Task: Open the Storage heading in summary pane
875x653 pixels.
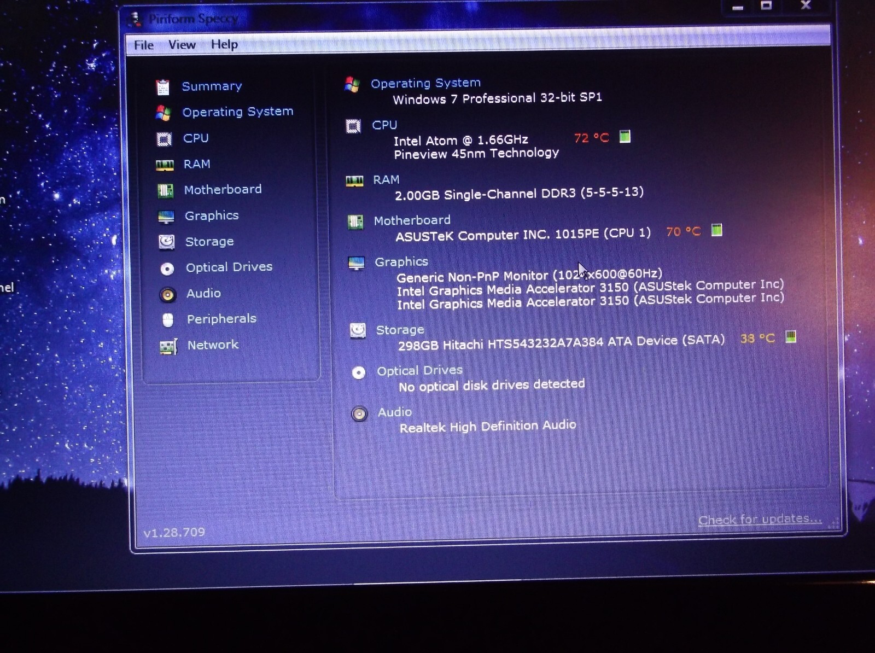Action: click(400, 330)
